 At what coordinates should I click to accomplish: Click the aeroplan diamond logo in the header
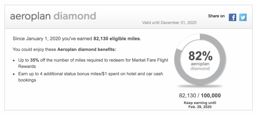(x=53, y=16)
